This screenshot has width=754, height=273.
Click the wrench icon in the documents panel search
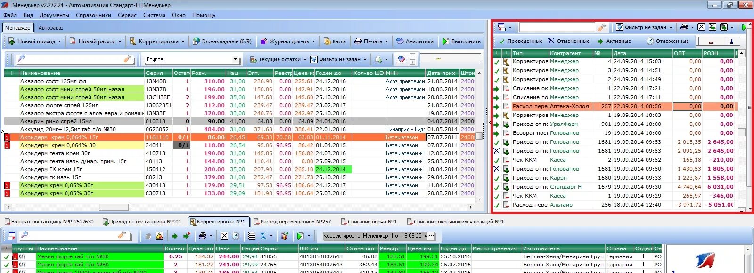[x=601, y=27]
